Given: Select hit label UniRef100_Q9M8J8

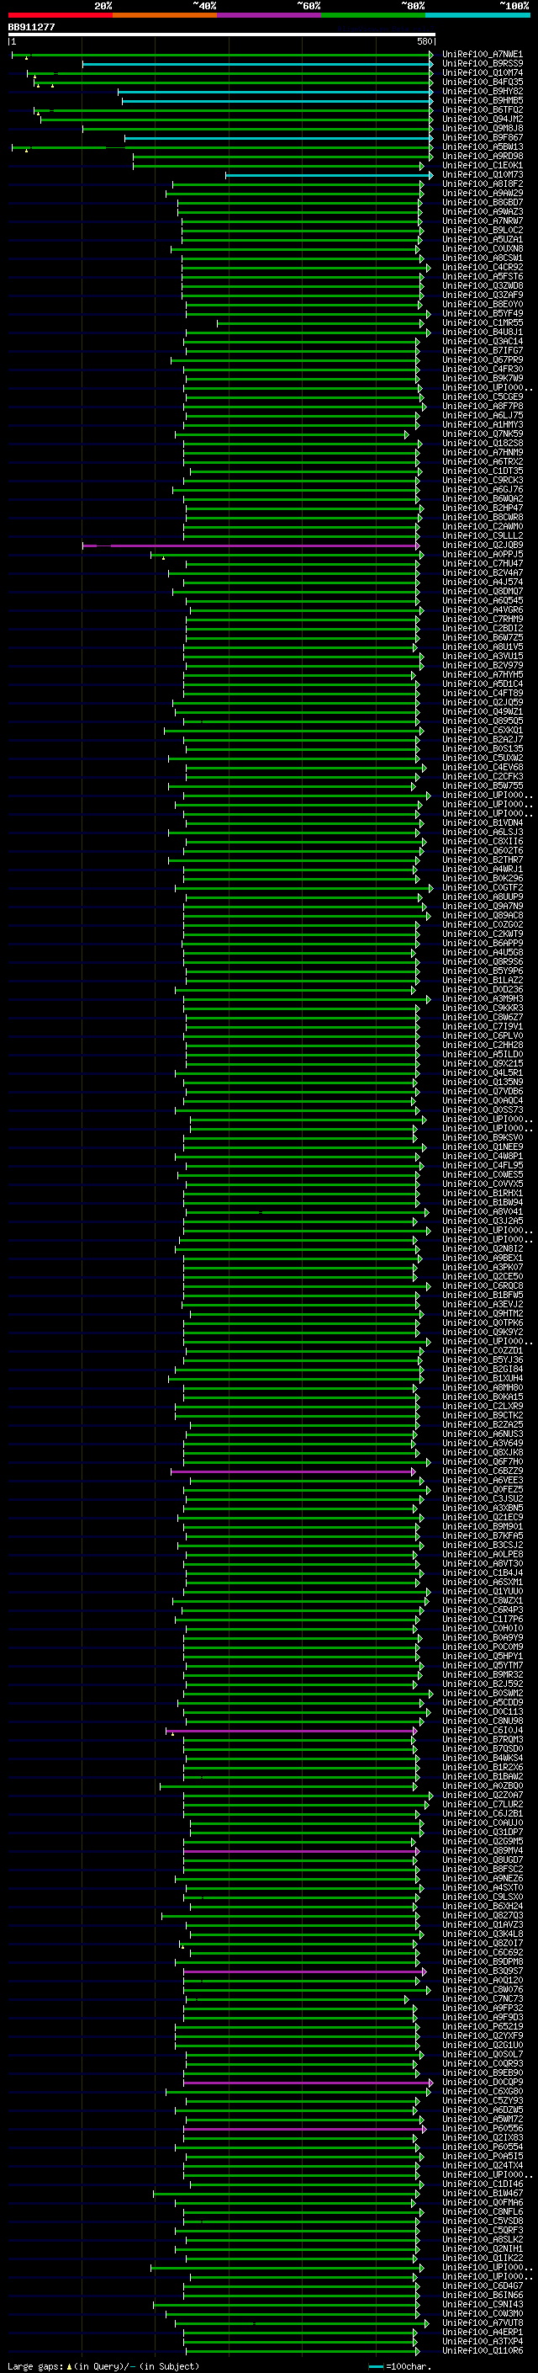Looking at the screenshot, I should [482, 128].
